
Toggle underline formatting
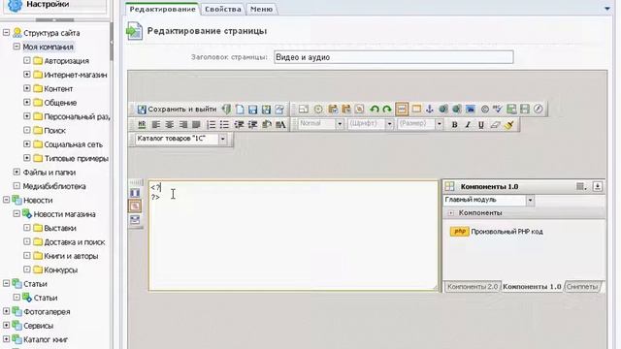(481, 125)
